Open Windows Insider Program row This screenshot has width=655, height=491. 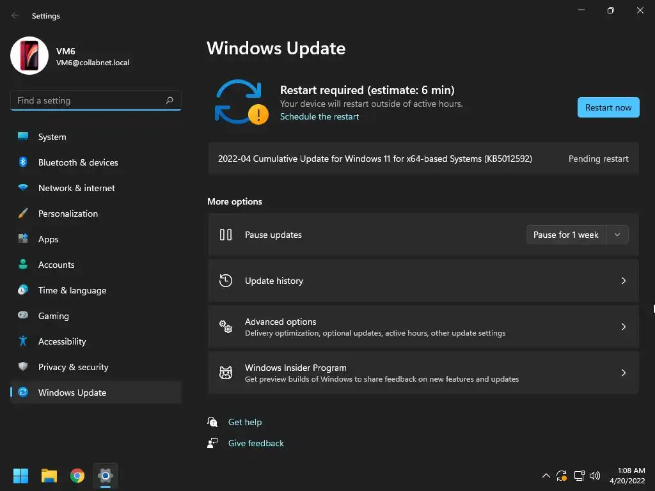[x=423, y=373]
